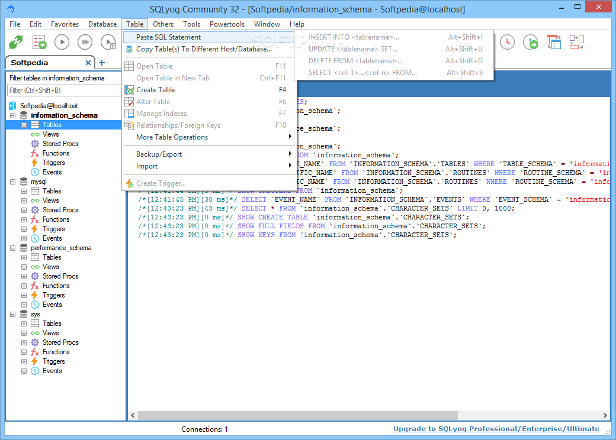Add a new connection tab with plus
The width and height of the screenshot is (616, 440).
click(x=102, y=63)
